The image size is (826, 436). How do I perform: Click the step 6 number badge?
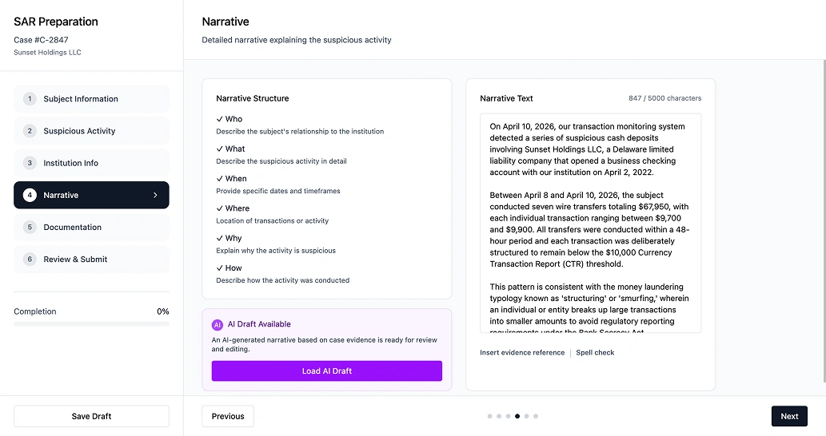(30, 259)
